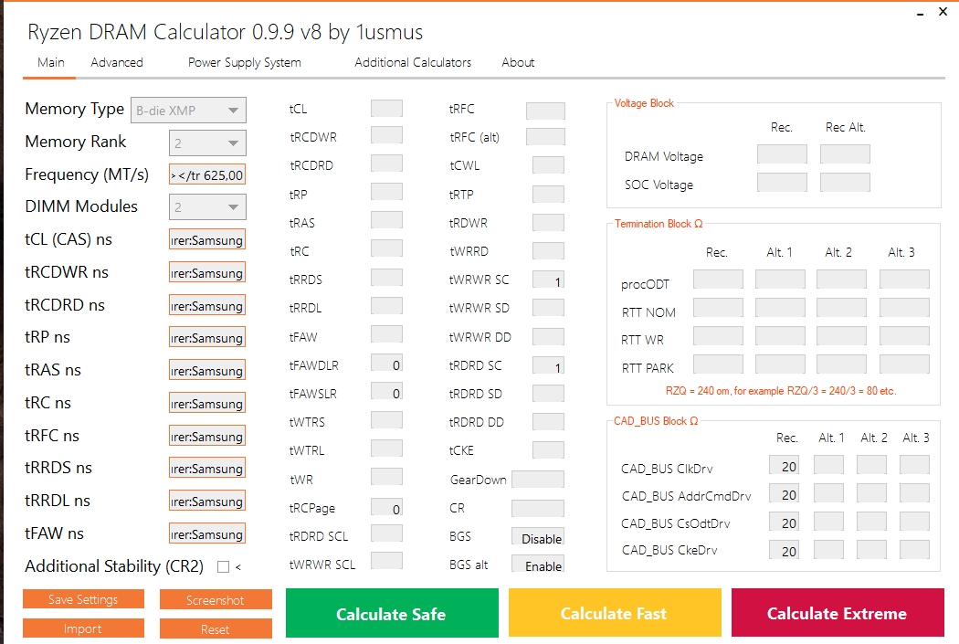The height and width of the screenshot is (644, 959).
Task: Click the RTT WR Alt. 2 field
Action: 841,336
